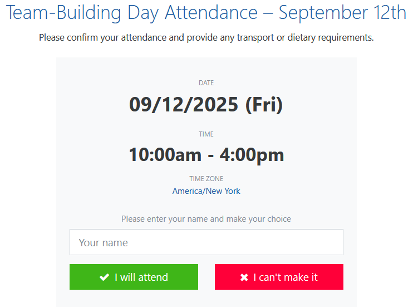Click the enter your name prompt text

click(206, 219)
